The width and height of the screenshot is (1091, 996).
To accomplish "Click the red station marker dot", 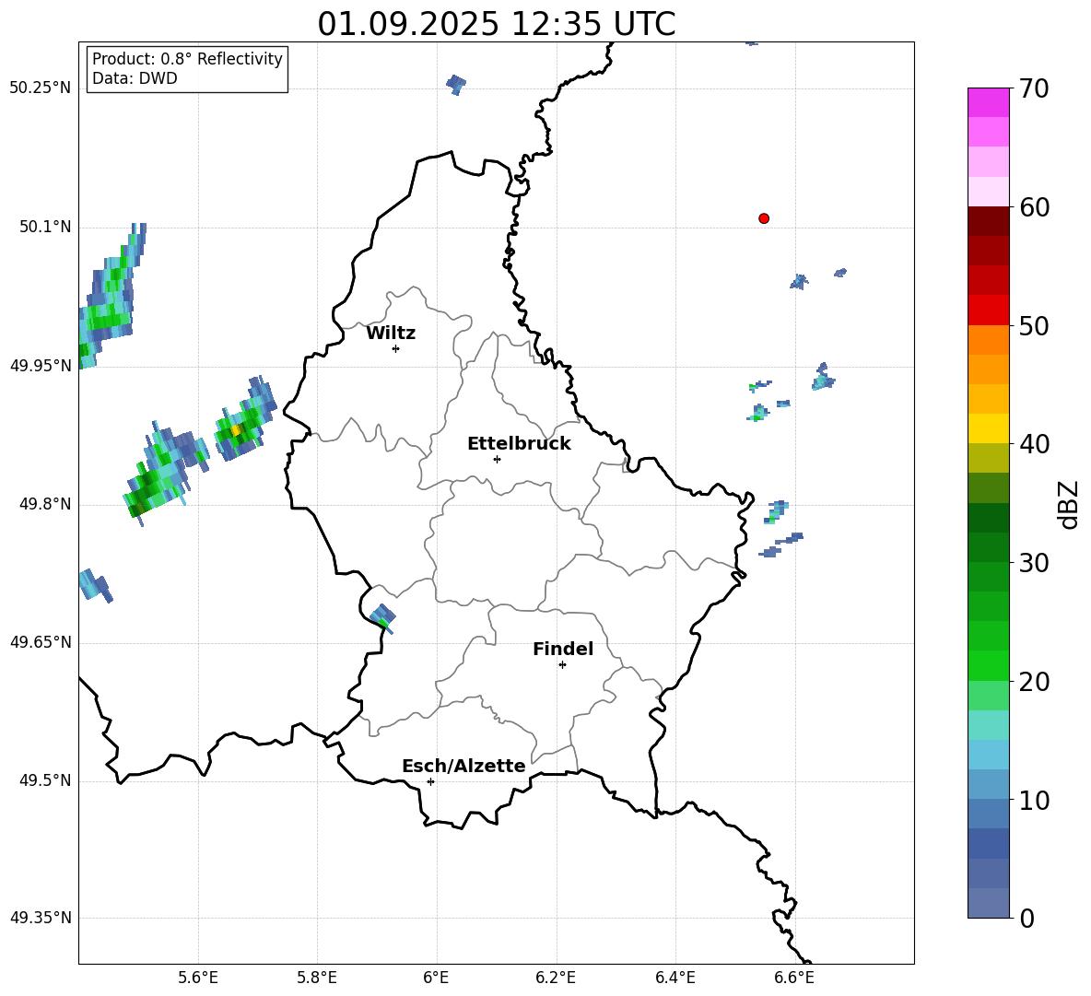I will point(763,218).
